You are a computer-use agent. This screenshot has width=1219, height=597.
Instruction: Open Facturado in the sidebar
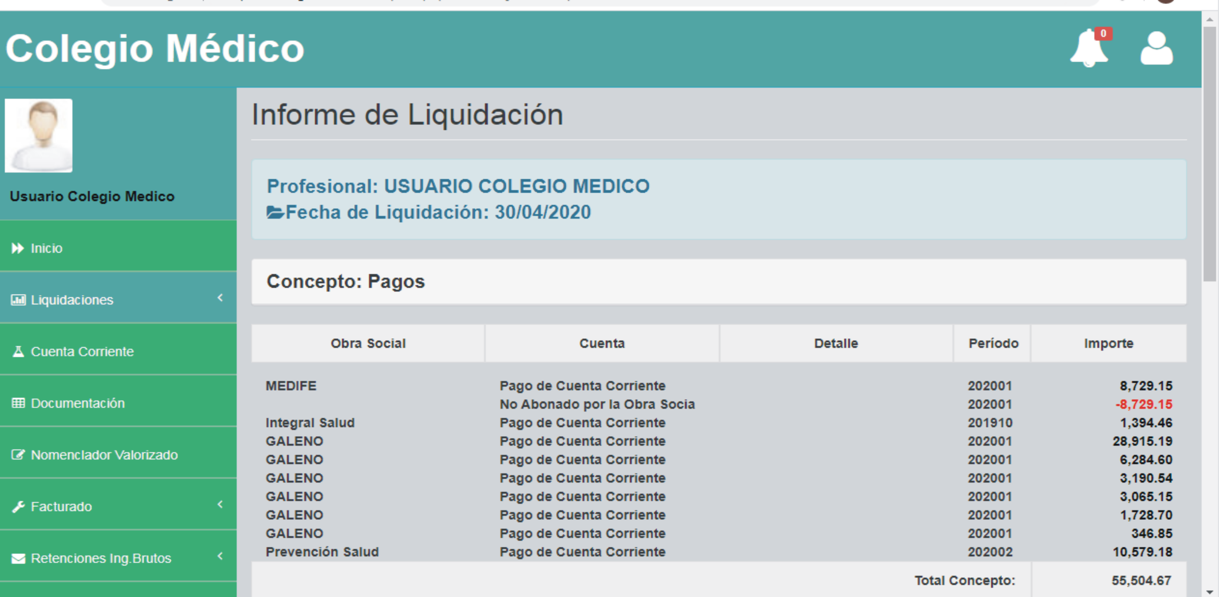pos(118,504)
